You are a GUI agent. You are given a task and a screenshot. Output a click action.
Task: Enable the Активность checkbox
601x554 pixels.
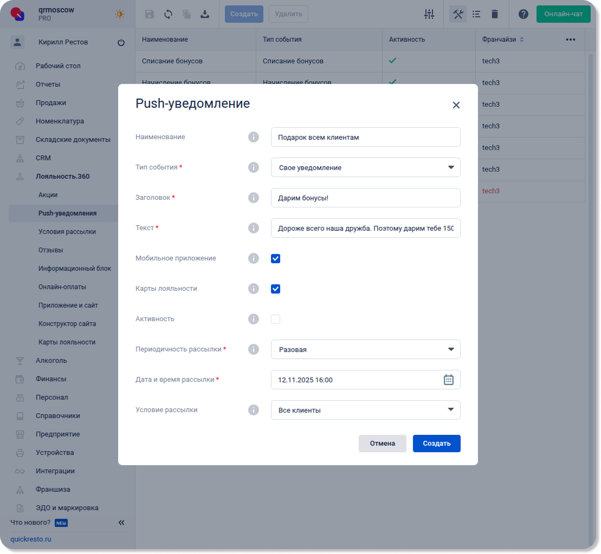[x=275, y=319]
